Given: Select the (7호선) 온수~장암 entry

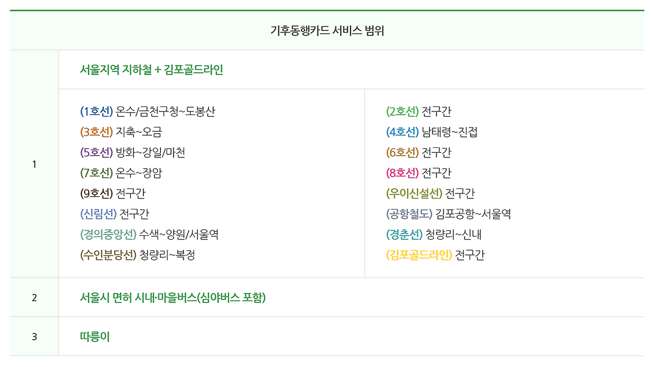Looking at the screenshot, I should (121, 173).
